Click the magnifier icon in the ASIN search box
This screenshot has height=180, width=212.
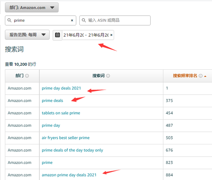(x=84, y=20)
